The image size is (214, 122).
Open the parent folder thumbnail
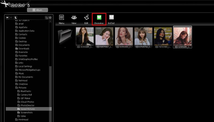(65, 37)
